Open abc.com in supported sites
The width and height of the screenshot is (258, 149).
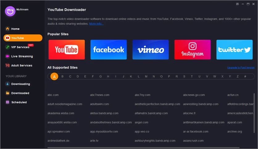click(53, 95)
